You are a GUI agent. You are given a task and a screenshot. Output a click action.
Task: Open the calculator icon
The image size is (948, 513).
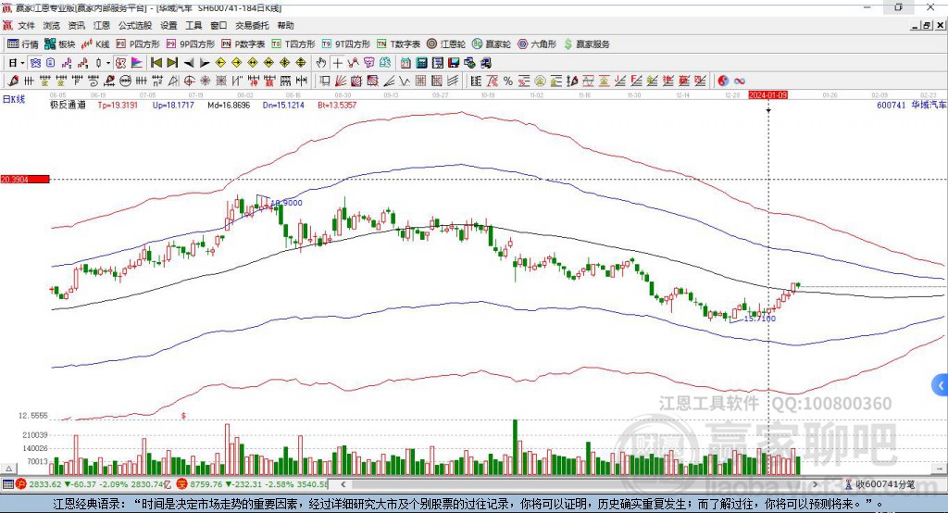pos(421,63)
